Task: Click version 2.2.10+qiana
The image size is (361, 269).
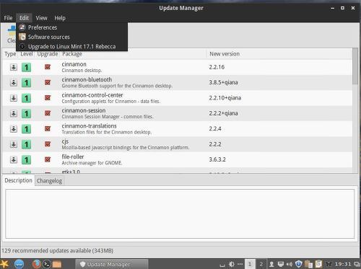Action: point(225,98)
